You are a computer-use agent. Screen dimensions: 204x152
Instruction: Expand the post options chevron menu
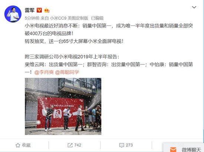pyautogui.click(x=194, y=7)
